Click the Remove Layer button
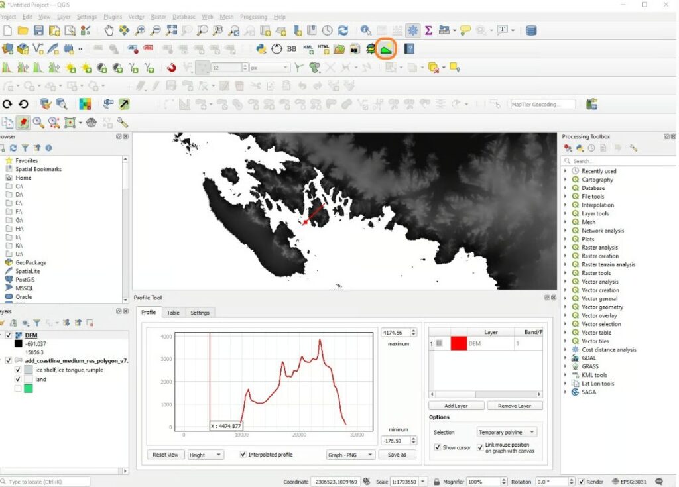The height and width of the screenshot is (487, 679). (514, 406)
